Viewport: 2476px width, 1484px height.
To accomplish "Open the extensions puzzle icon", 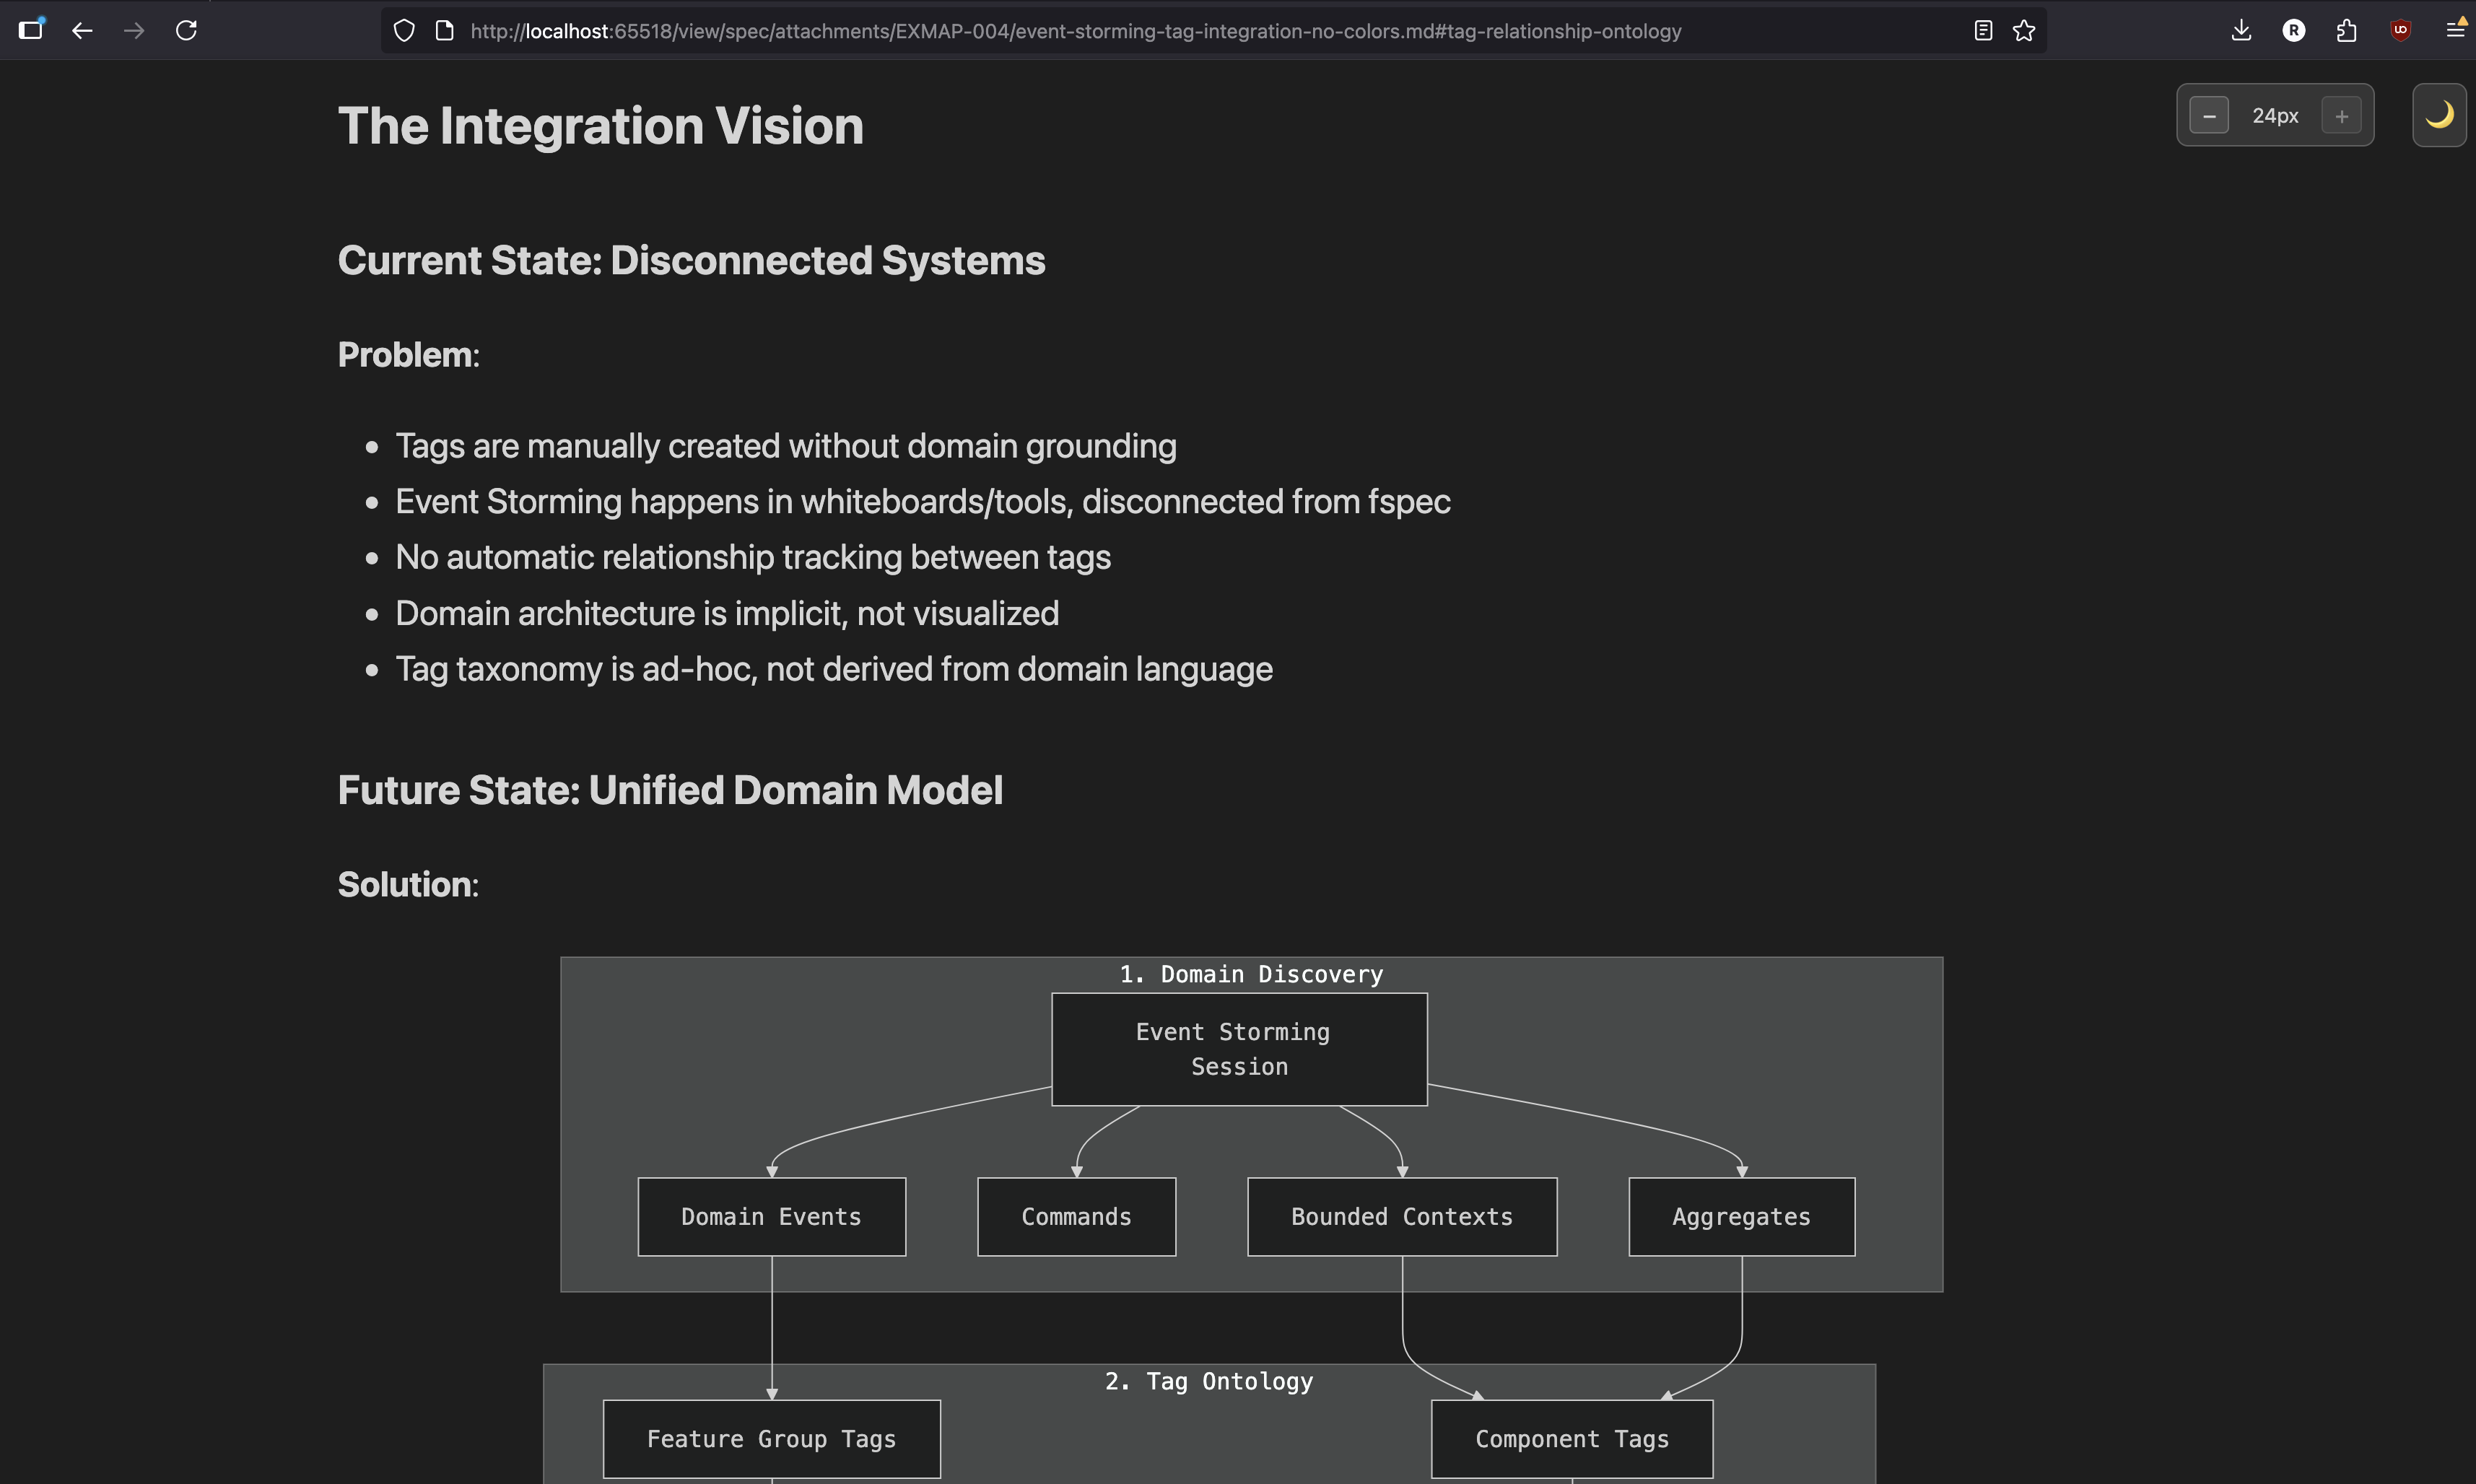I will [x=2346, y=31].
